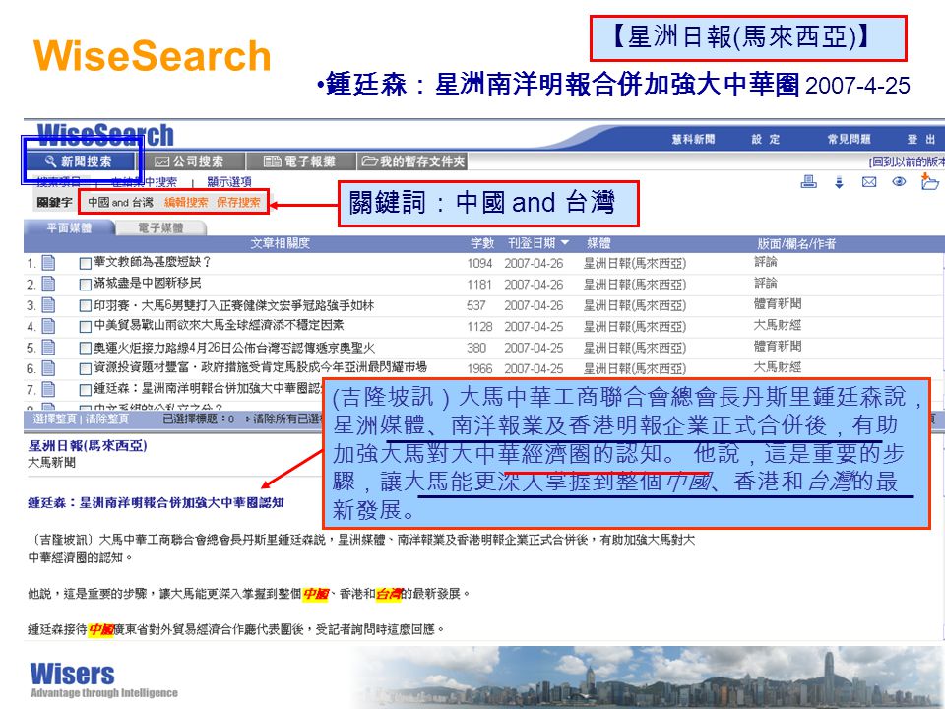Open the 資源投資題材豐富 article title
The width and height of the screenshot is (945, 709).
coord(260,367)
